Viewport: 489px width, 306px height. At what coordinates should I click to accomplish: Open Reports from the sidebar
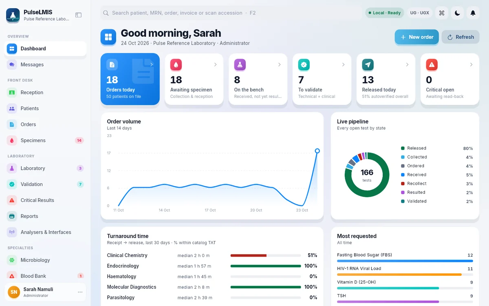coord(45,216)
